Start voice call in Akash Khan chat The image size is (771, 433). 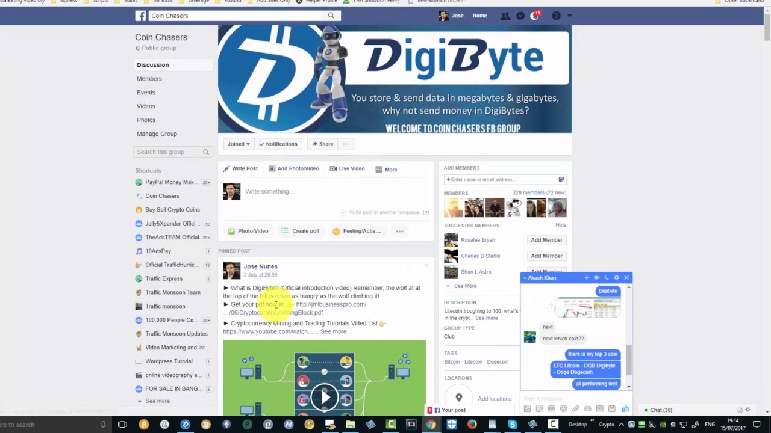(x=607, y=278)
